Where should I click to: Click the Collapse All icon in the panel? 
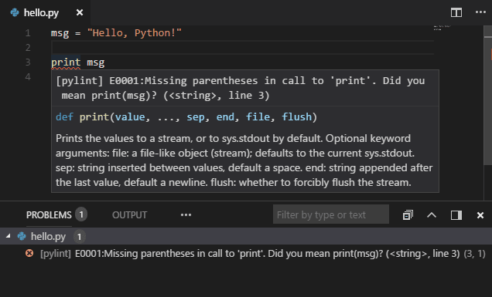coord(408,215)
